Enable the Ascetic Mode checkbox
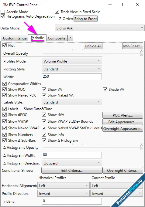This screenshot has width=145, height=207. (x=3, y=12)
